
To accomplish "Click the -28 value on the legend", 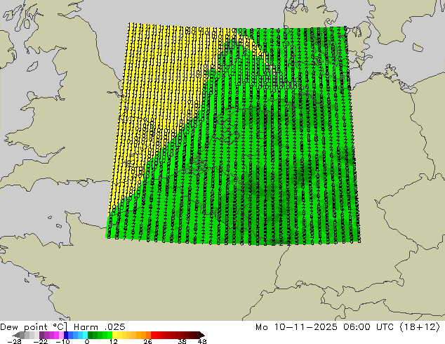I will pos(14,341).
